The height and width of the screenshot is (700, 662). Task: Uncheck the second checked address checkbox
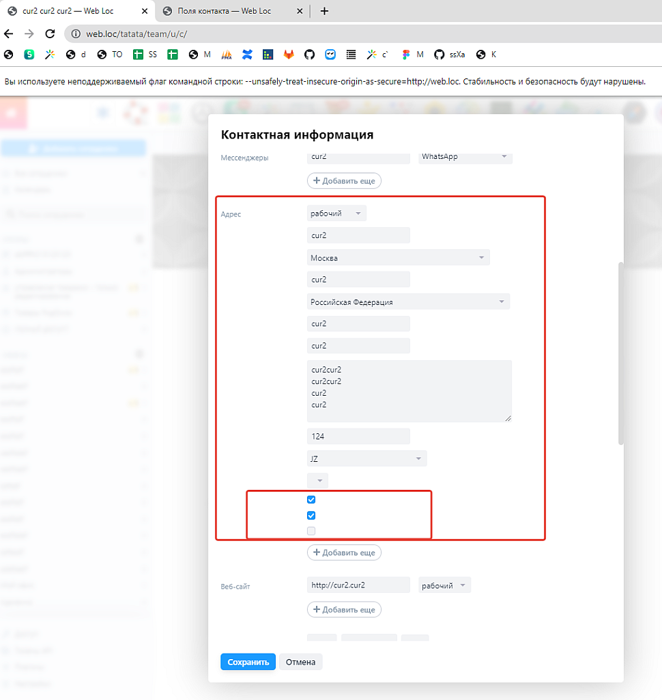pyautogui.click(x=311, y=515)
